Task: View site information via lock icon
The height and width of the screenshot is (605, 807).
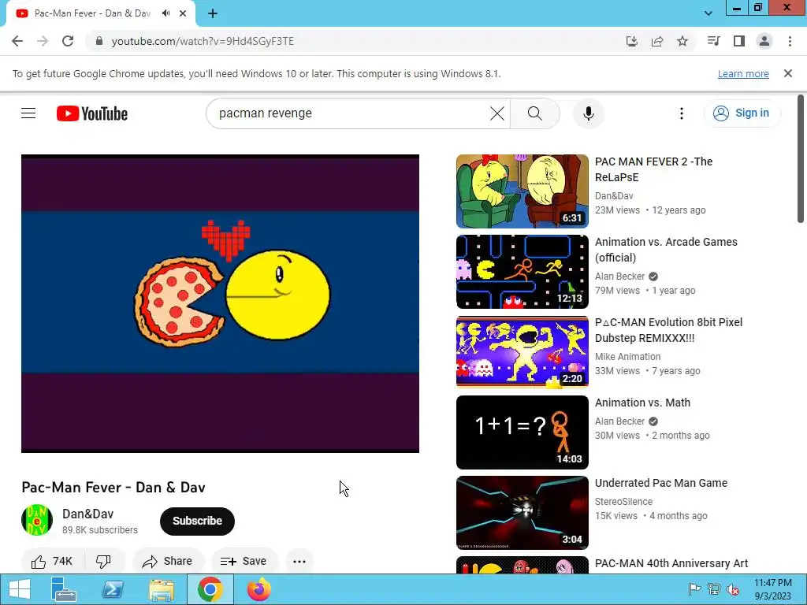Action: coord(99,41)
